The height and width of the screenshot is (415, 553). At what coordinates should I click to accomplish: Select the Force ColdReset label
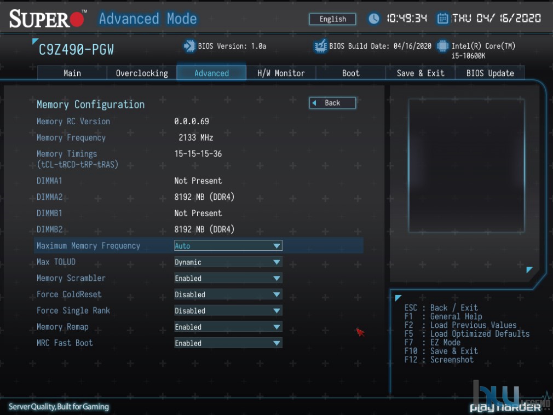click(69, 295)
